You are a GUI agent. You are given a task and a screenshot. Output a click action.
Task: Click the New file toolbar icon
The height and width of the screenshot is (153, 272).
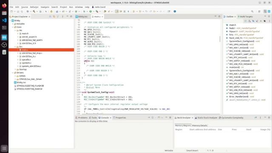point(11,11)
